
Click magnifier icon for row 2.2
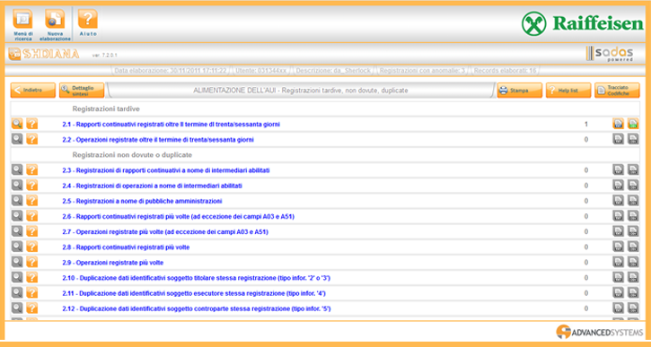(x=16, y=139)
